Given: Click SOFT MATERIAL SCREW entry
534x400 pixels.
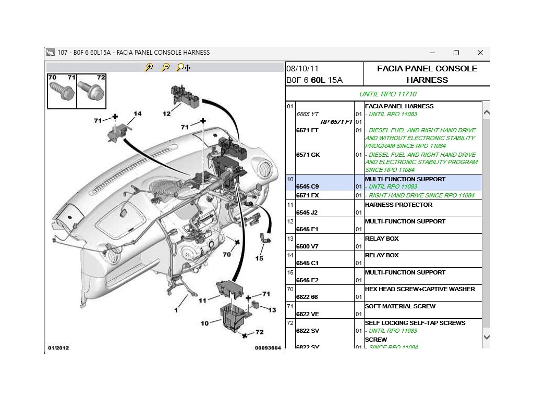Looking at the screenshot, I should pyautogui.click(x=399, y=306).
